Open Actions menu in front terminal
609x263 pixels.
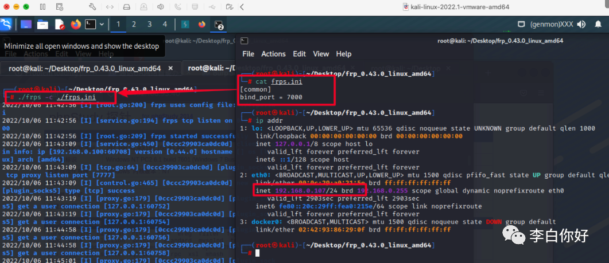coord(273,54)
